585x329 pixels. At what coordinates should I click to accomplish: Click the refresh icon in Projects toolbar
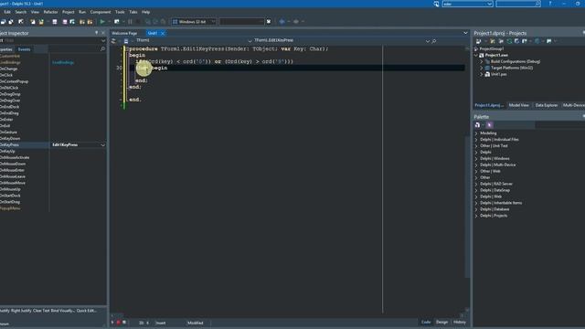[509, 41]
